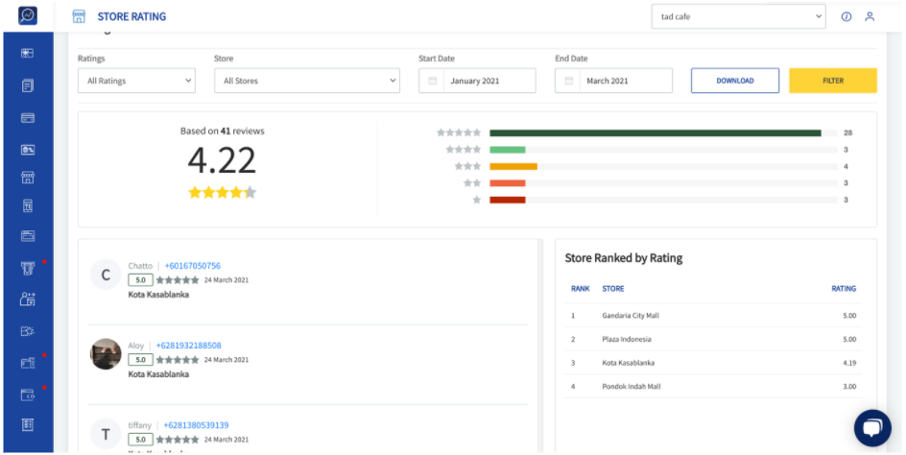
Task: Click the RATING column header
Action: [844, 289]
